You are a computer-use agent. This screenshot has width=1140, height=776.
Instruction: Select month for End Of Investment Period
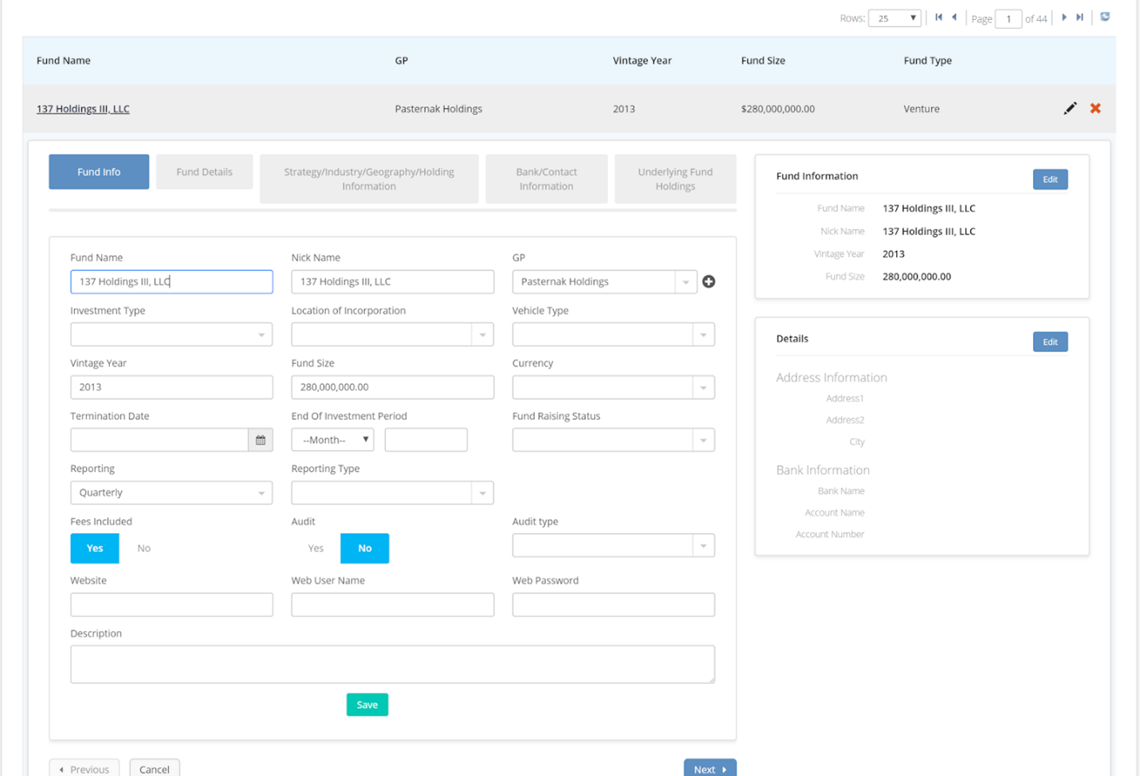332,440
